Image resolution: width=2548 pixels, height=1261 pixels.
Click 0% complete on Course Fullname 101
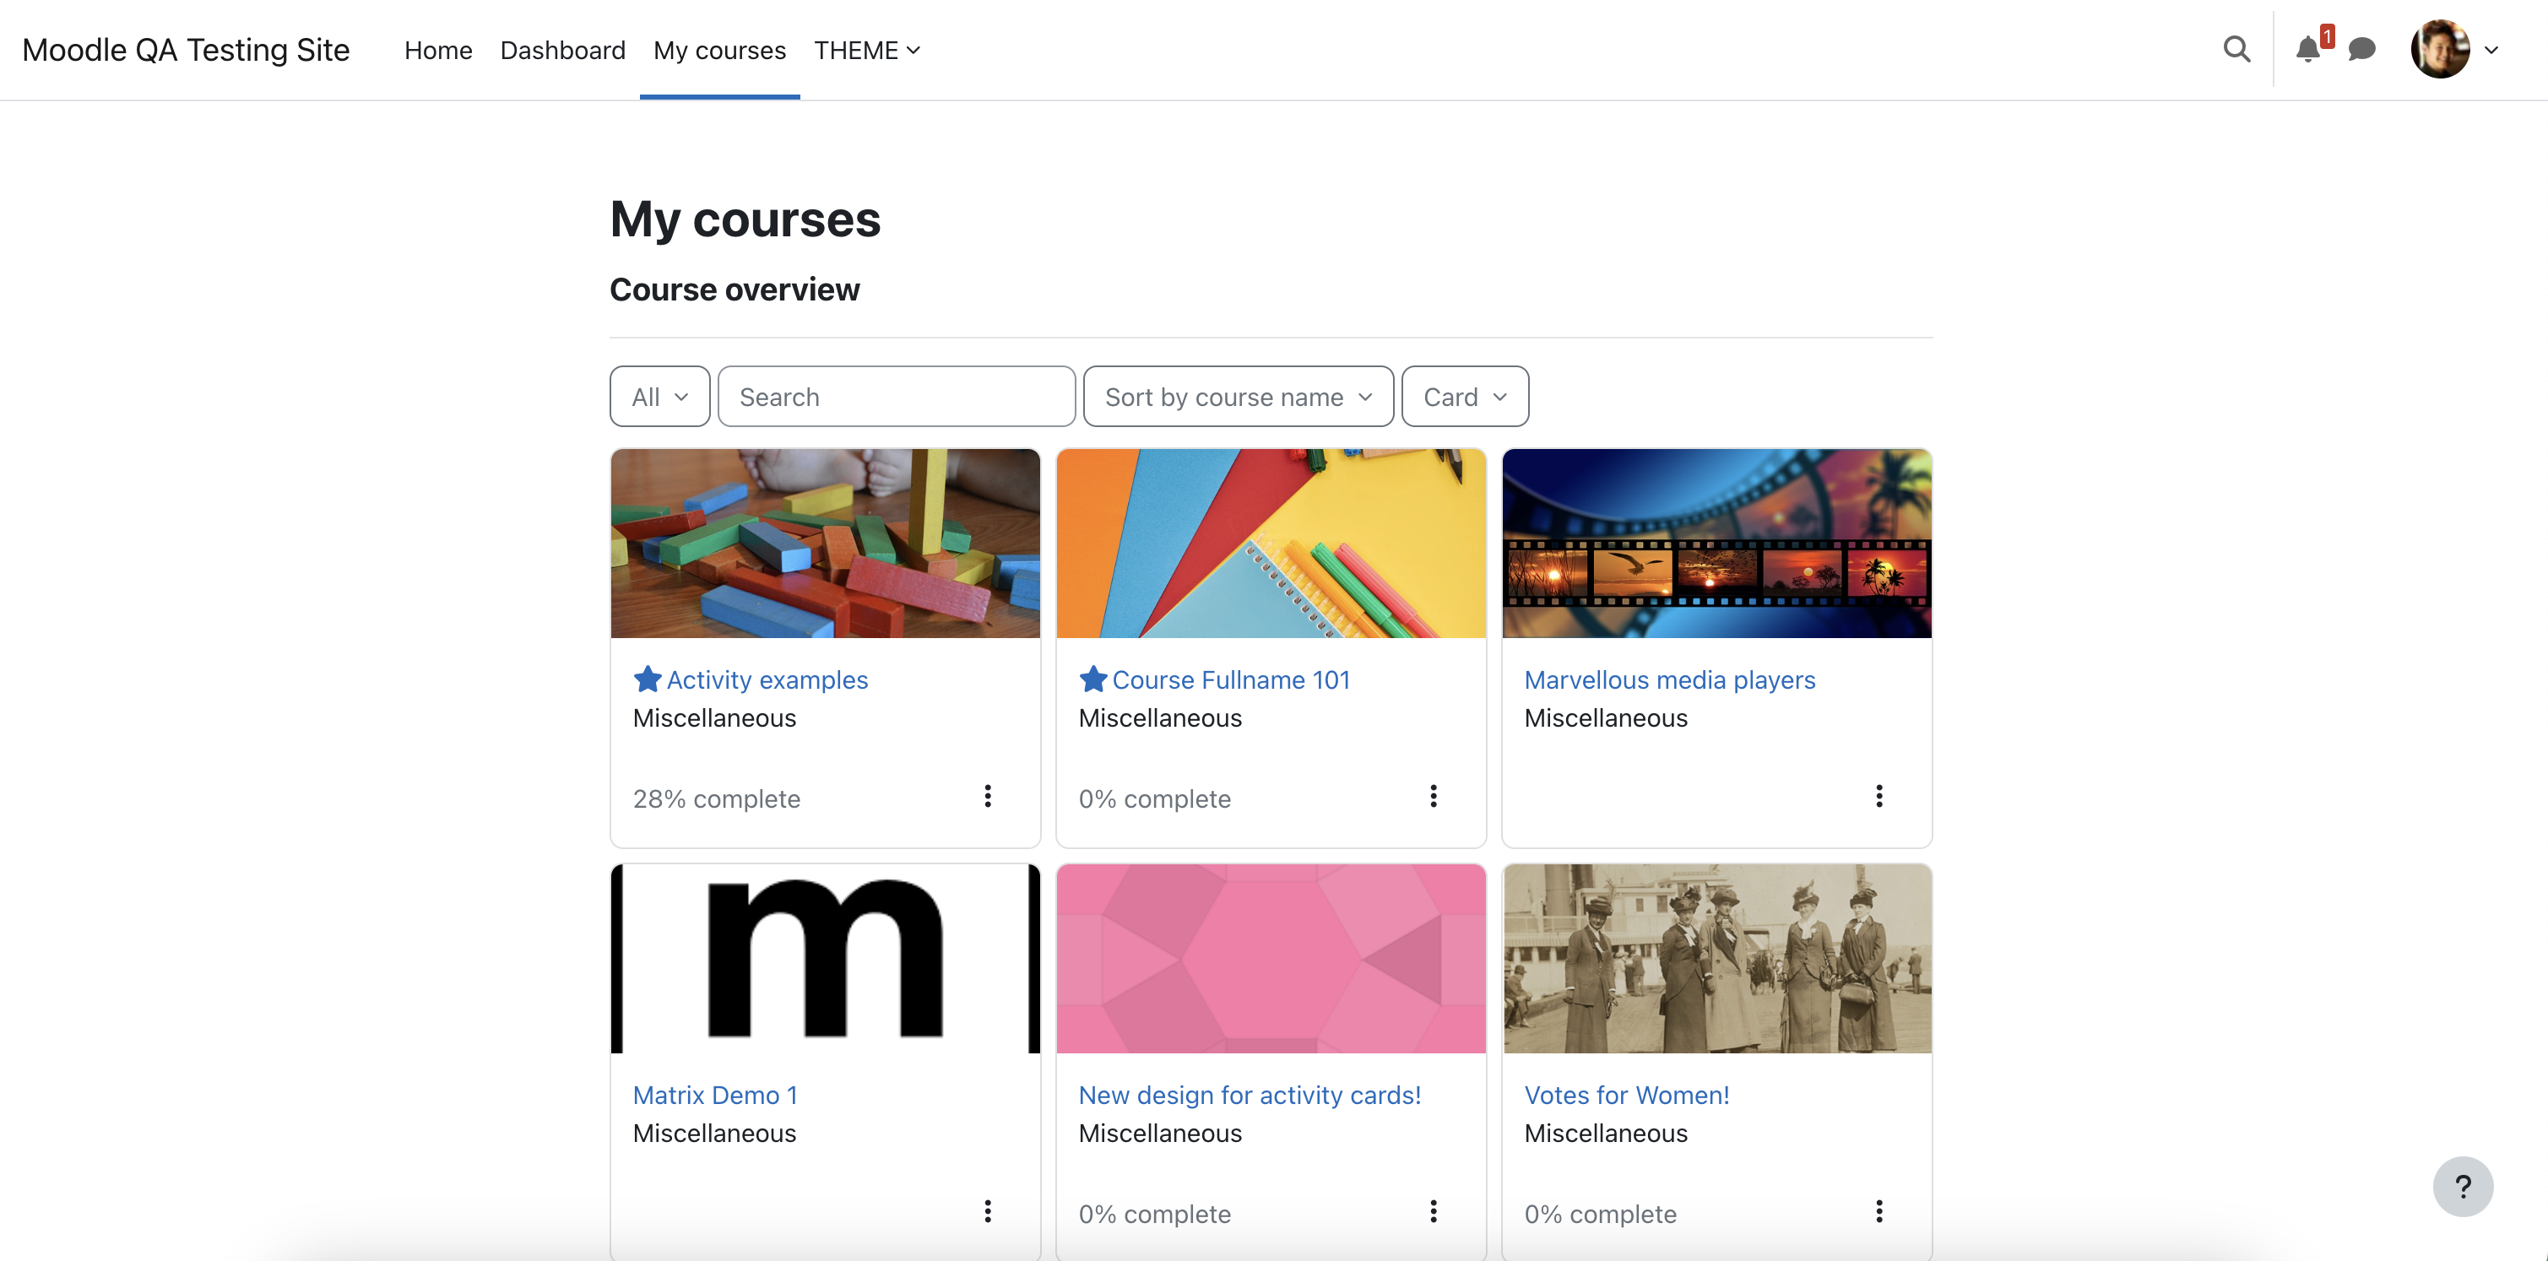click(1154, 798)
